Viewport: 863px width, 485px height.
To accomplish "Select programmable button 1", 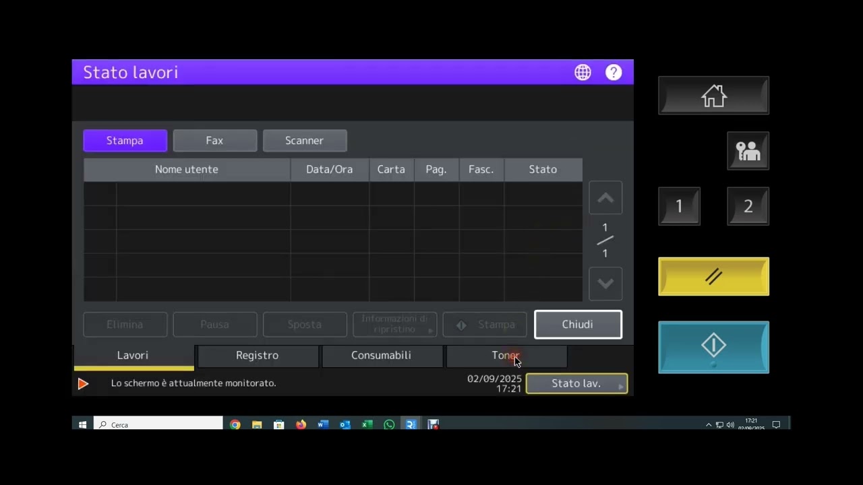I will tap(679, 206).
